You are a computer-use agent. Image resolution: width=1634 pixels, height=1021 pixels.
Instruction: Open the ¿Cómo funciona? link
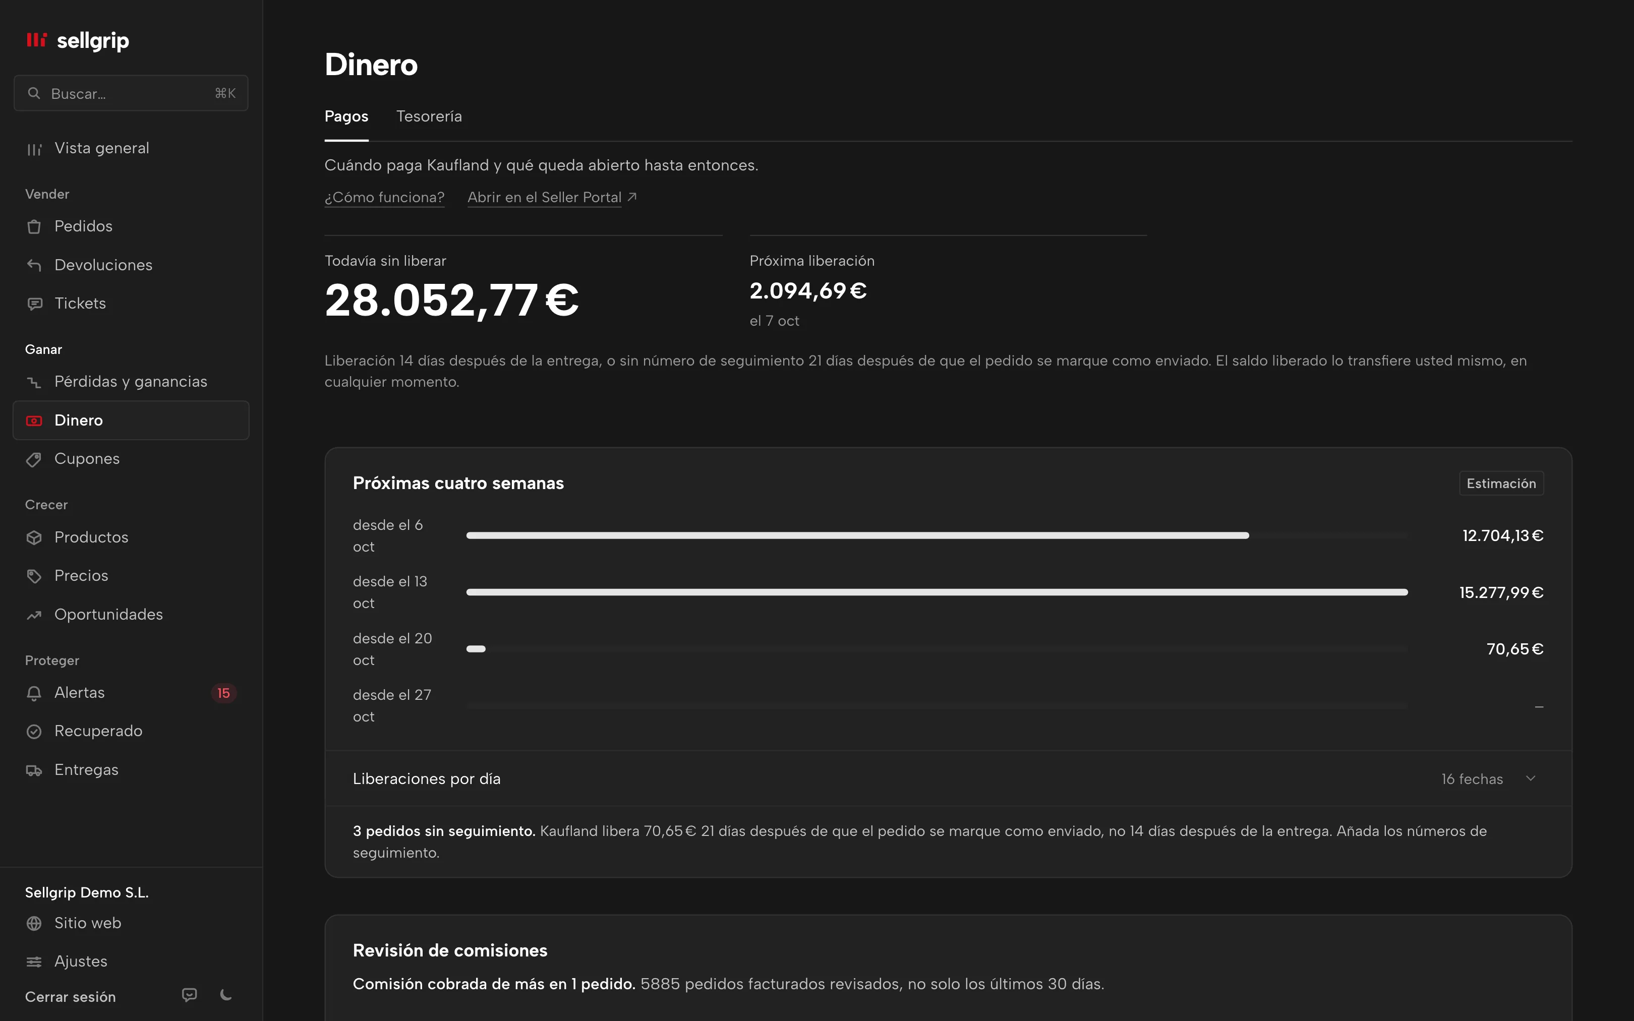(x=384, y=197)
